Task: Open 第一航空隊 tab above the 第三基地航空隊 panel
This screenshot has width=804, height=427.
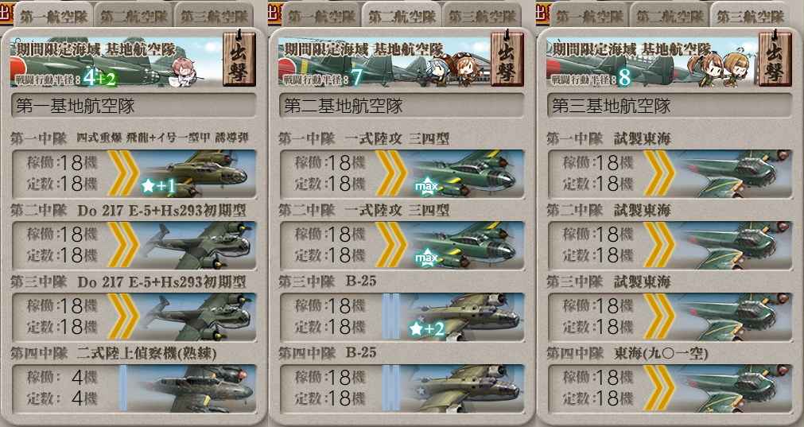Action: tap(589, 16)
